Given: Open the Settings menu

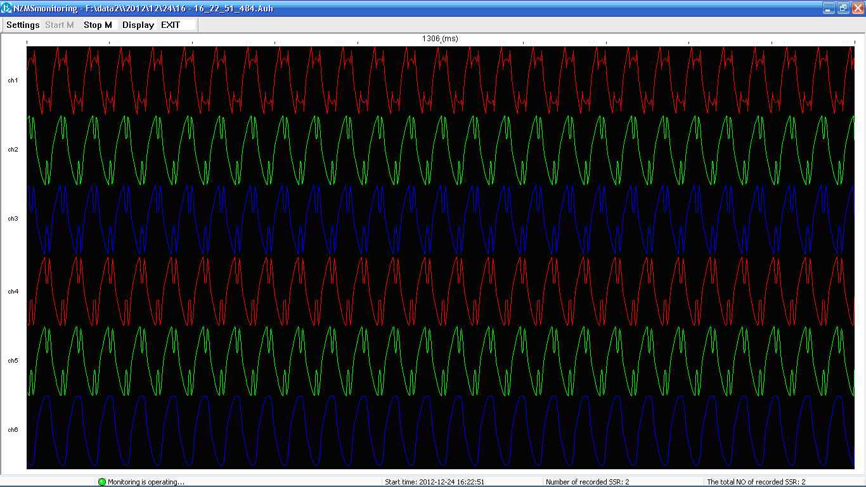Looking at the screenshot, I should click(23, 25).
